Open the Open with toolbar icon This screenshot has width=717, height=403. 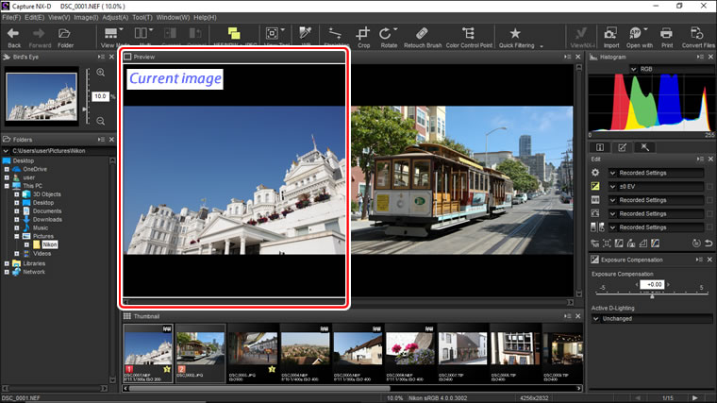[635, 33]
